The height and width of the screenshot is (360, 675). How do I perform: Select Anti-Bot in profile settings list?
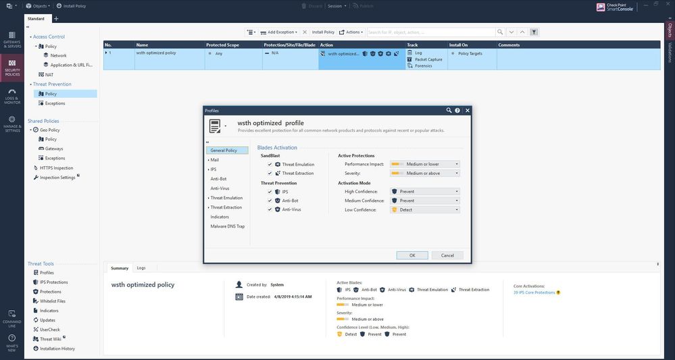tap(218, 179)
